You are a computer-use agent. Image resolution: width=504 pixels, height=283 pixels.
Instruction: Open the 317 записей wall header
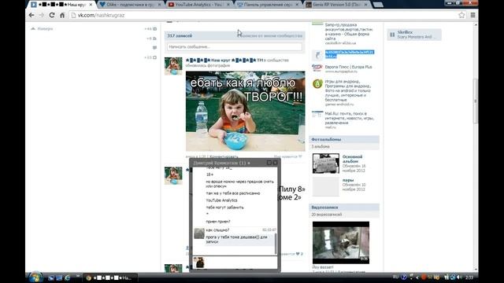(180, 35)
